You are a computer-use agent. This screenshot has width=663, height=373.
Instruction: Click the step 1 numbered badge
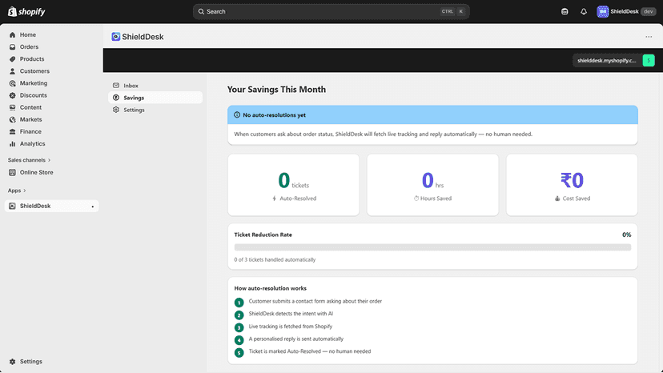pos(239,303)
